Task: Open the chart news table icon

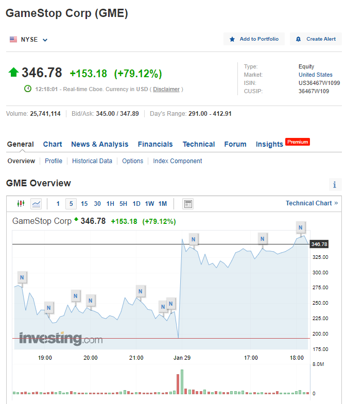Action: point(188,204)
